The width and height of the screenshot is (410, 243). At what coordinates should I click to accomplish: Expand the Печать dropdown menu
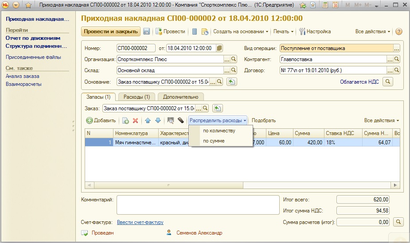tap(283, 32)
